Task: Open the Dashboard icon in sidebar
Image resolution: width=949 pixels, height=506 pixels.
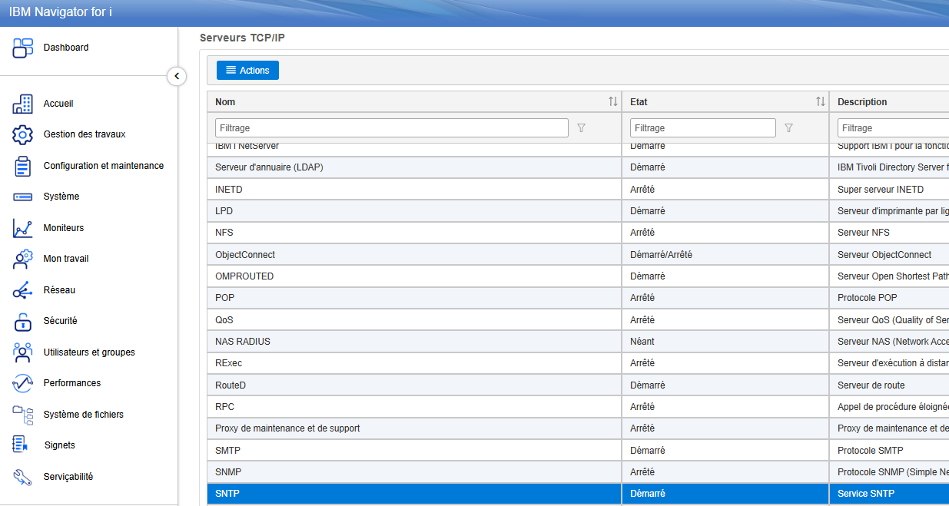Action: point(23,48)
